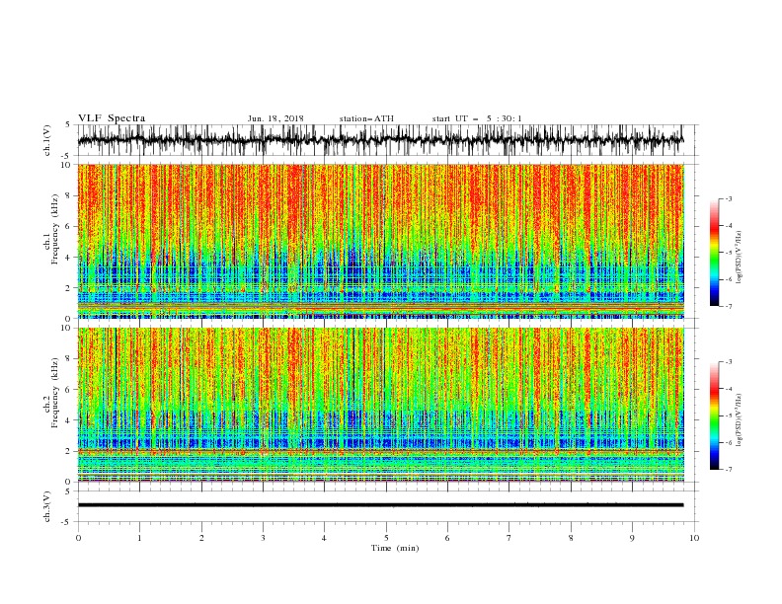
Task: Click the "-3" tick on ch.2 colorbar
Action: pyautogui.click(x=729, y=362)
